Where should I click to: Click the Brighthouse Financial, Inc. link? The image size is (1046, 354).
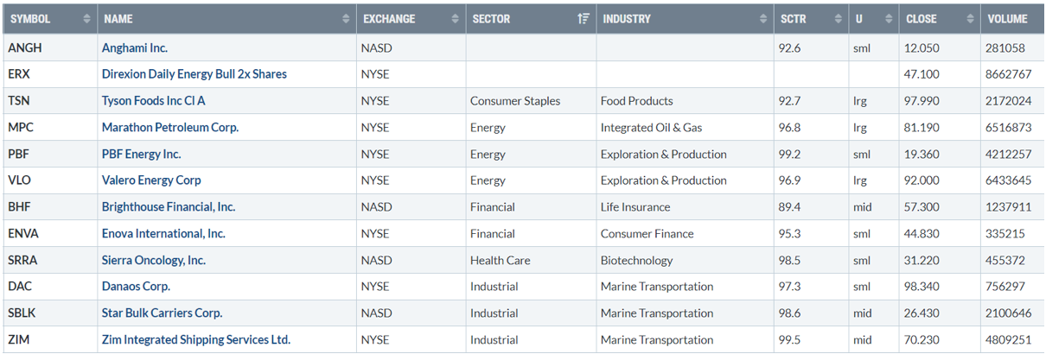coord(168,207)
